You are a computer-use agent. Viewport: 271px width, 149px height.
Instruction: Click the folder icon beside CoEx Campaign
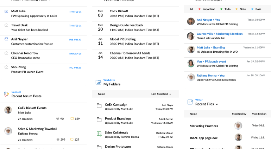[x=99, y=105]
